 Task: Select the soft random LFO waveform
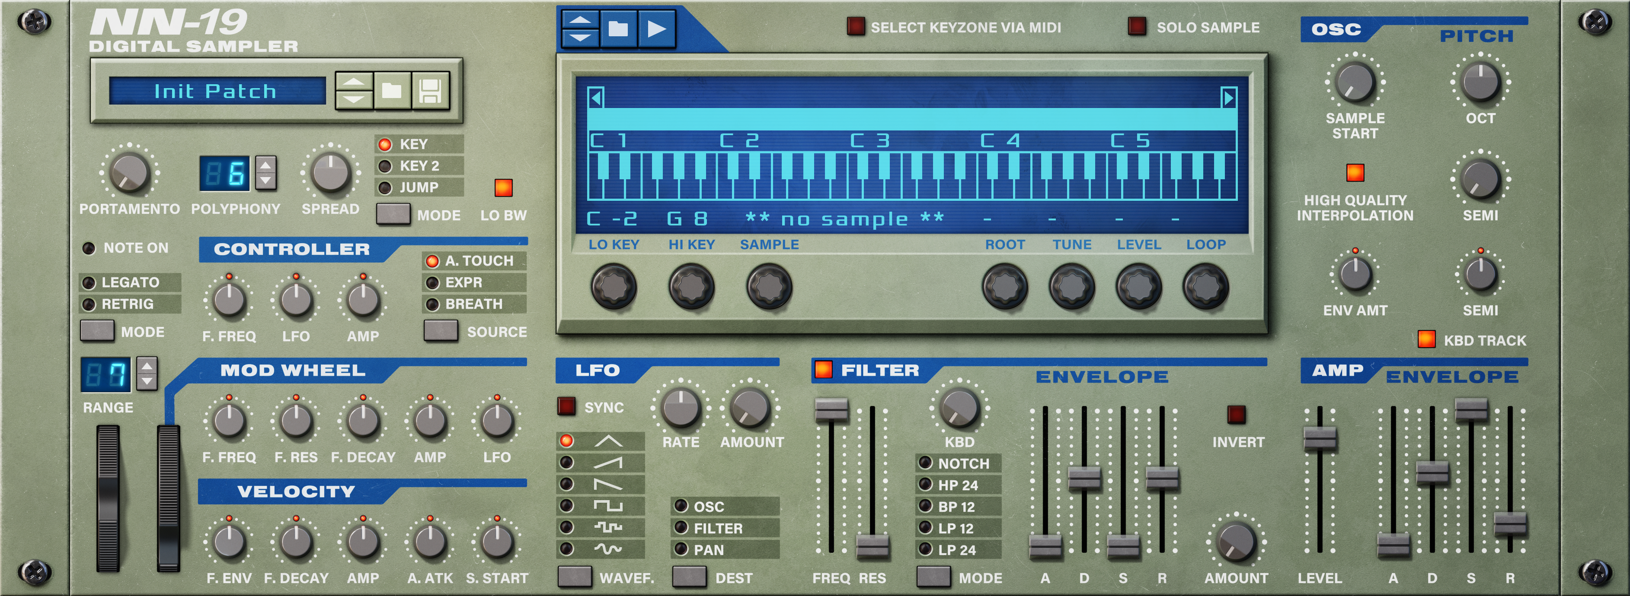tap(601, 548)
